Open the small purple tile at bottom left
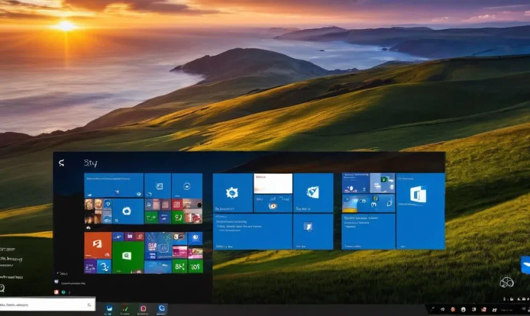Screen dimensions: 530x316 (90, 266)
